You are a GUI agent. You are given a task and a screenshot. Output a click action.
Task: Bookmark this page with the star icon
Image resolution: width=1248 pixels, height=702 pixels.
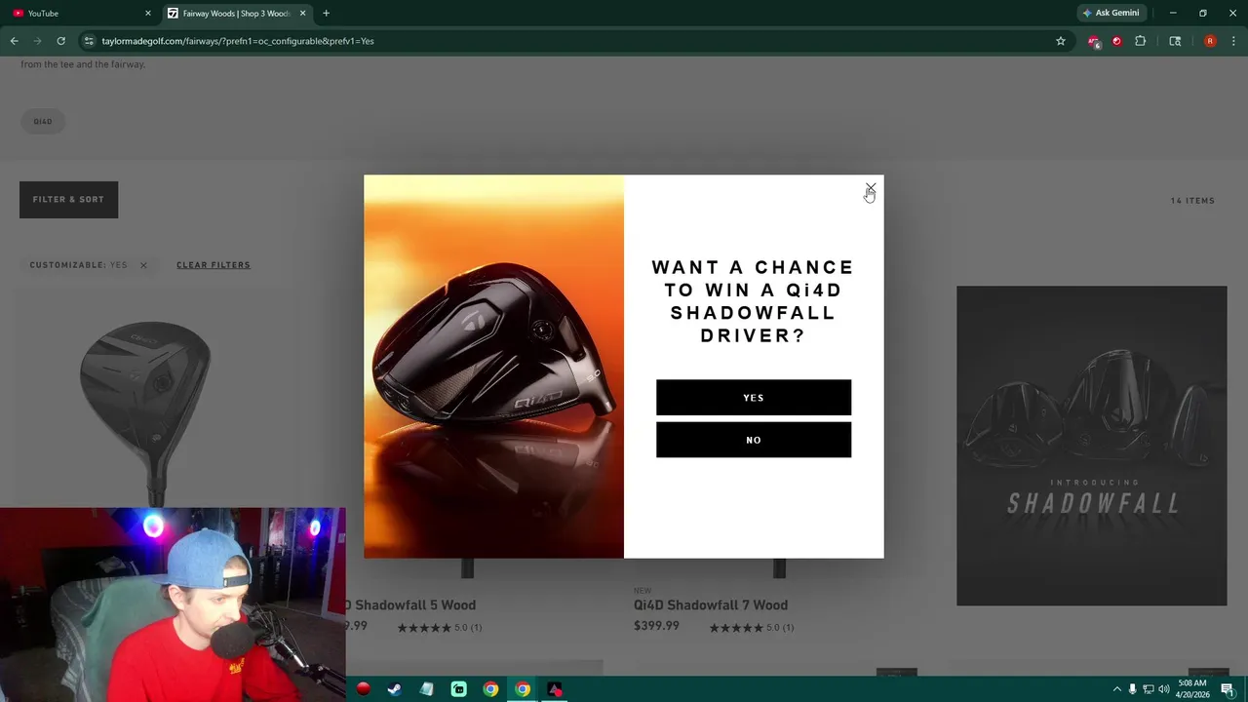[x=1061, y=41]
